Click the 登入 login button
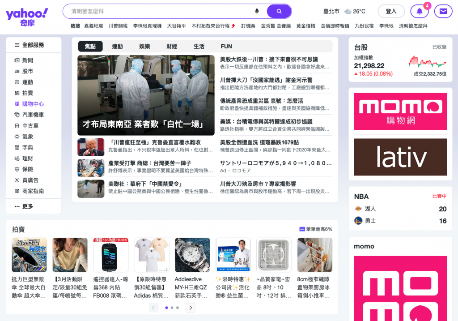 (x=391, y=11)
